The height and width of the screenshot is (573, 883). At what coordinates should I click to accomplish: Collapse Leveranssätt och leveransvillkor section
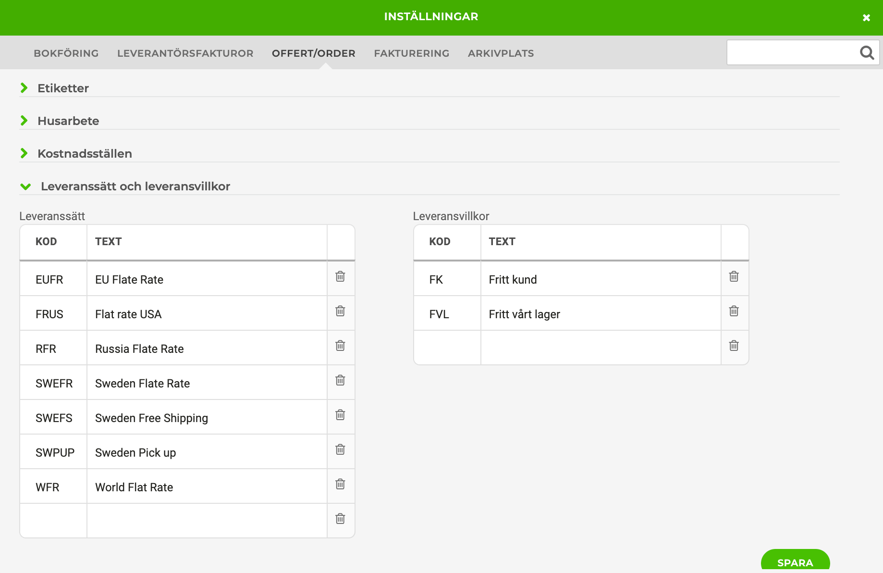[x=135, y=186]
